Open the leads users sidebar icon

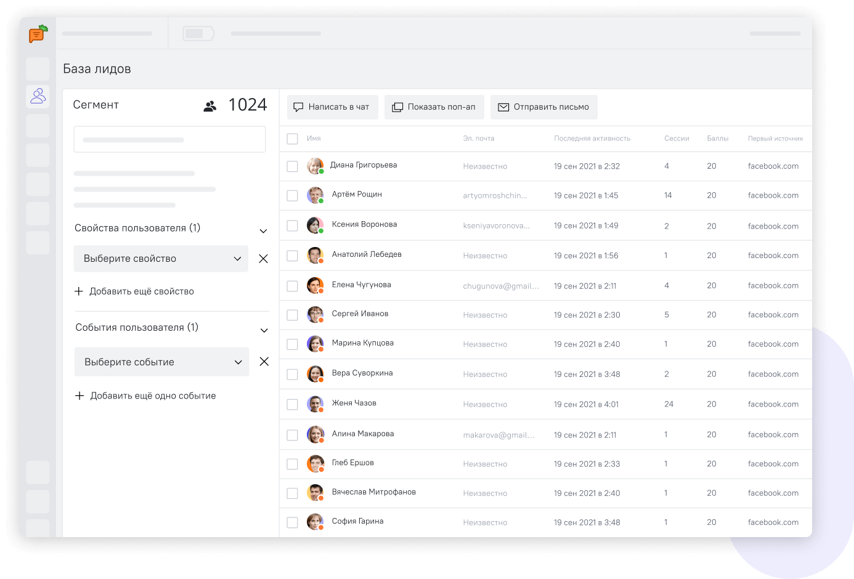(x=38, y=95)
